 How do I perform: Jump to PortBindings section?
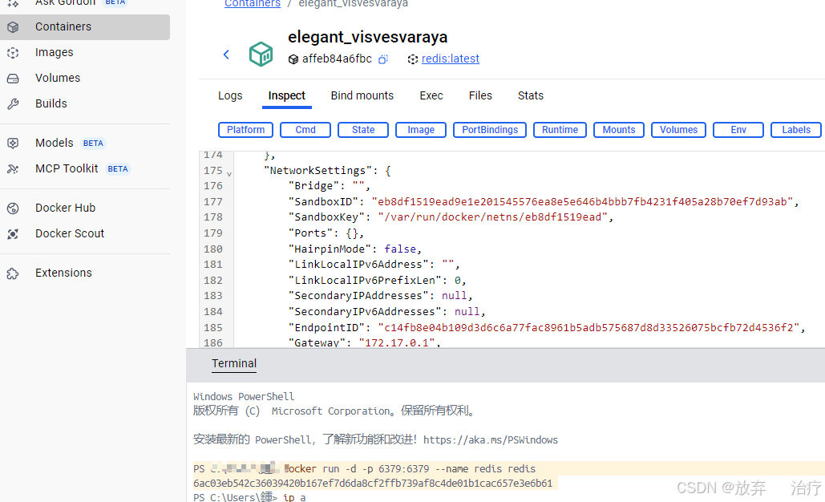click(490, 130)
